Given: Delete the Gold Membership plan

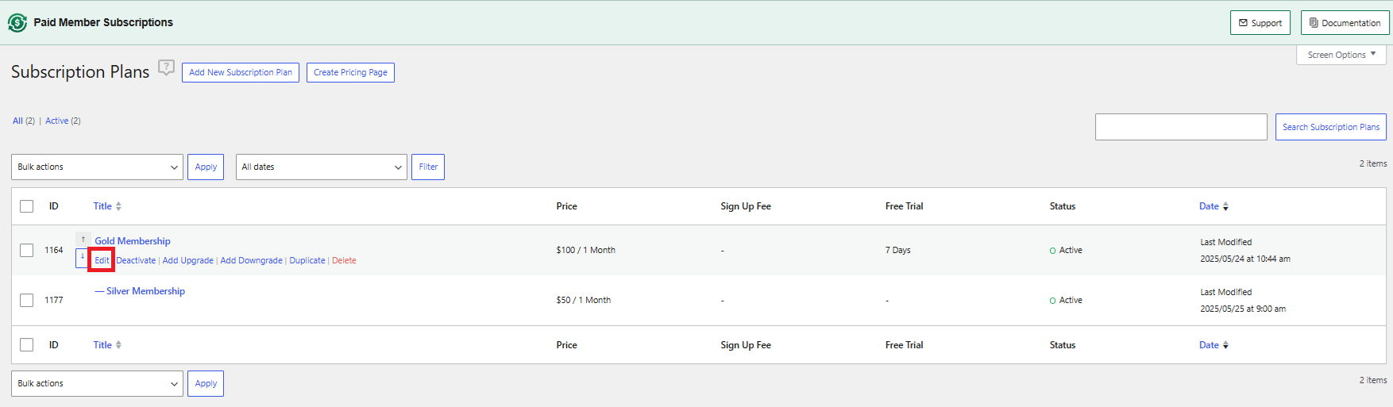Looking at the screenshot, I should click(344, 260).
